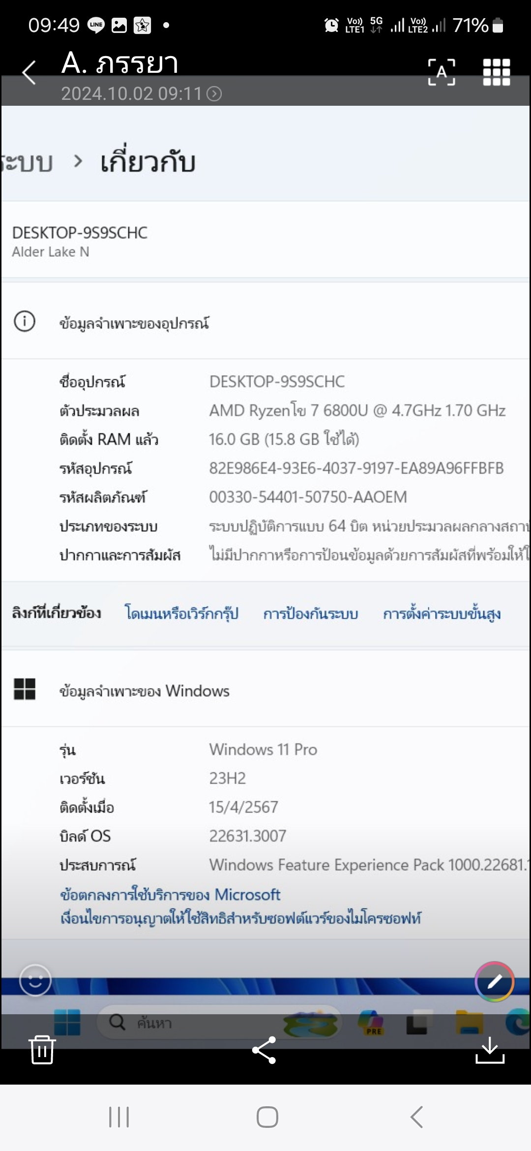Expand date details arrow next to 2024.10.02
The image size is (531, 1151).
[x=214, y=93]
